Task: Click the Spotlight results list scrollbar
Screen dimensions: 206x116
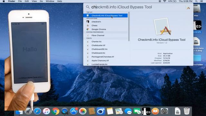Action: pos(129,26)
